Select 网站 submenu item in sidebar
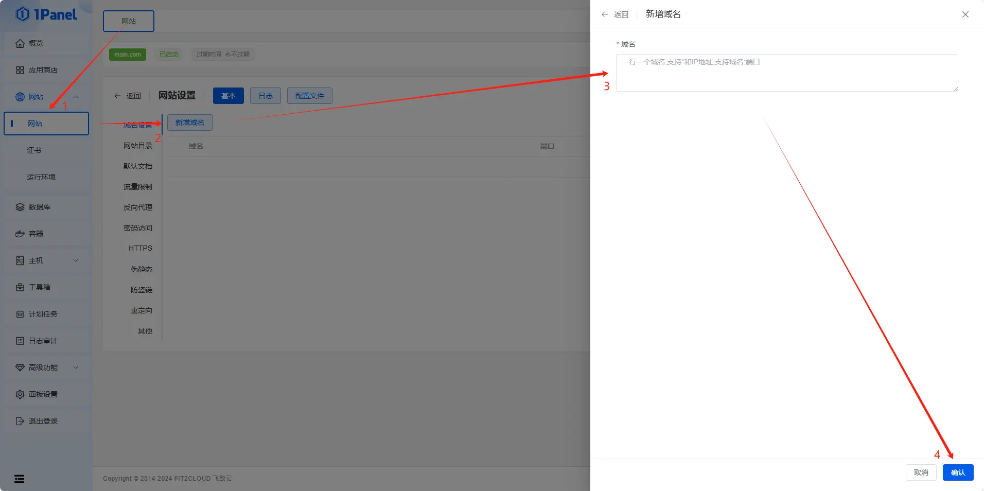The width and height of the screenshot is (984, 491). 46,124
